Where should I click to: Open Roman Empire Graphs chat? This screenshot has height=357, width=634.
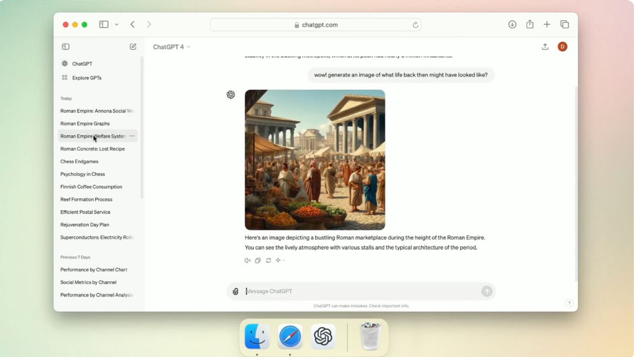(x=85, y=124)
